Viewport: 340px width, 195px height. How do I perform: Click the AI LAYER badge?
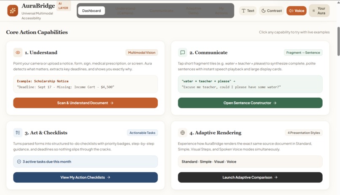(63, 6)
